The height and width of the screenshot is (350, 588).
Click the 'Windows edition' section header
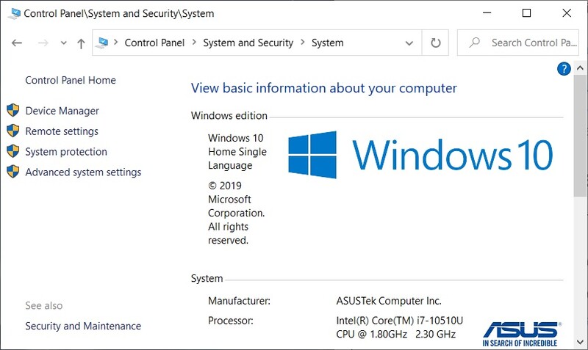click(229, 116)
